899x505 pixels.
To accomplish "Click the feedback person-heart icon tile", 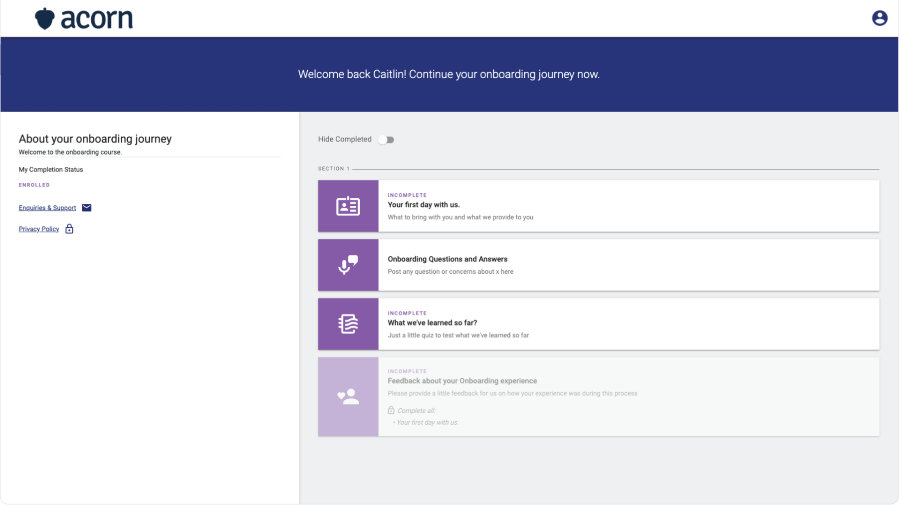I will click(x=348, y=397).
